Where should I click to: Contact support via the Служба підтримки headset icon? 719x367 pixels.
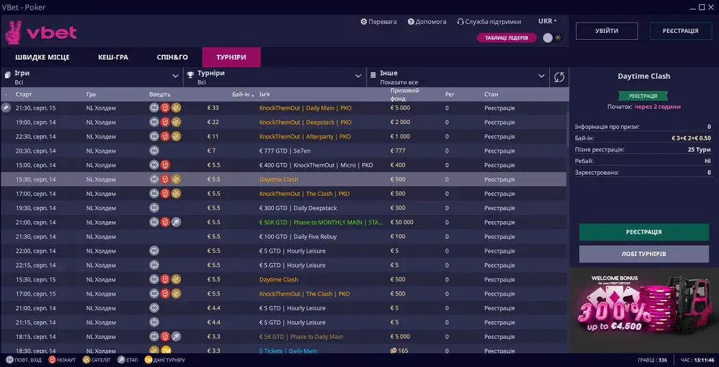tap(461, 22)
